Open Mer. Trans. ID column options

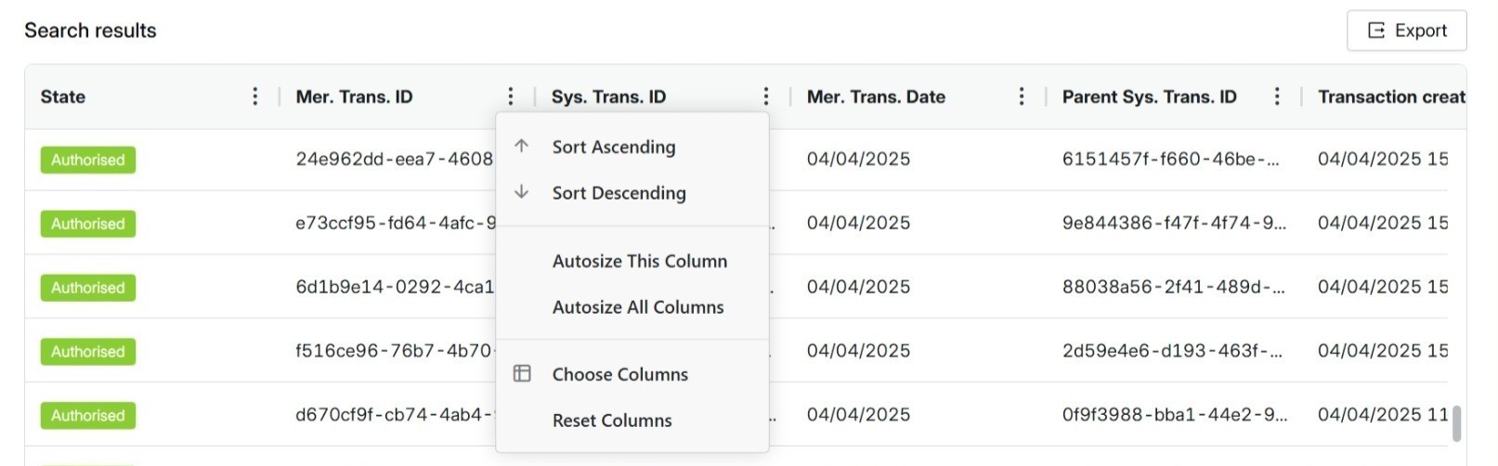511,97
